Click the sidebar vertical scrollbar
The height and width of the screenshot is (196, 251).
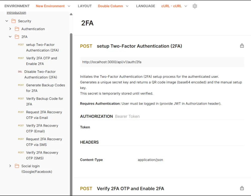71,100
